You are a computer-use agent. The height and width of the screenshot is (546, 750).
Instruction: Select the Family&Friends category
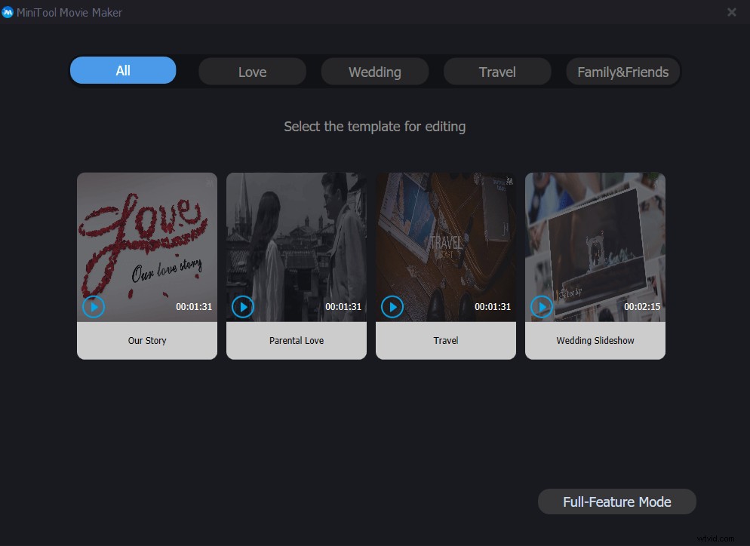click(x=622, y=72)
